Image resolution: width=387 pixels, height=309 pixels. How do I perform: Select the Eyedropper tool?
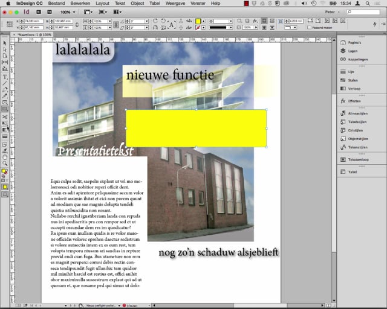coord(5,151)
